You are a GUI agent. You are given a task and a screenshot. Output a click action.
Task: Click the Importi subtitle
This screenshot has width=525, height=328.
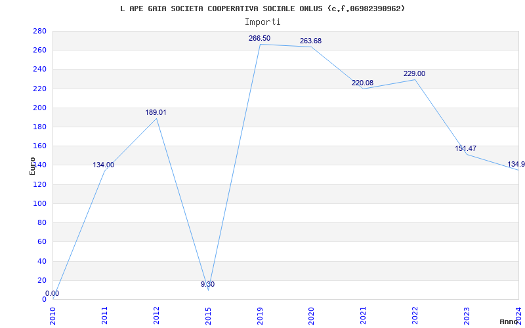(x=262, y=22)
